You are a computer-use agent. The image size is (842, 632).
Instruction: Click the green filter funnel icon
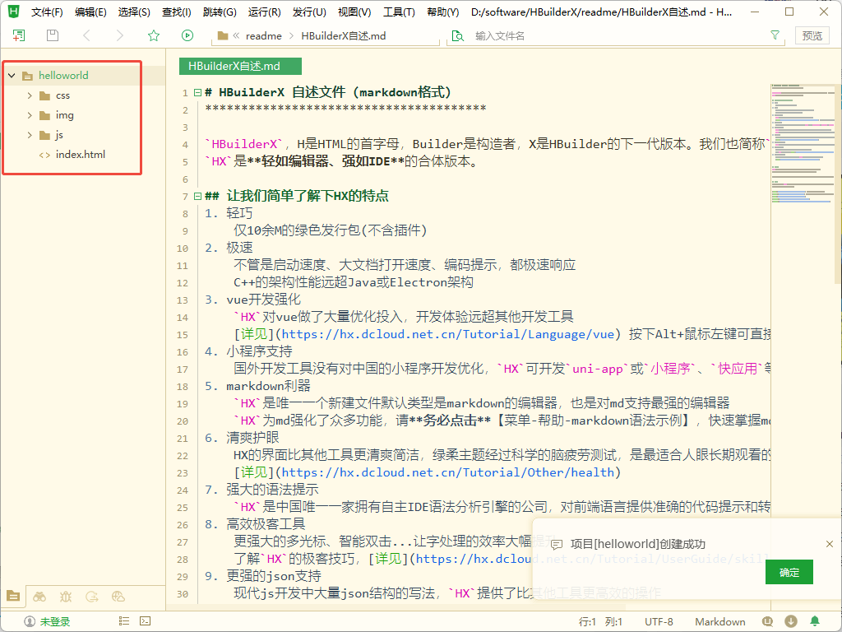(775, 35)
